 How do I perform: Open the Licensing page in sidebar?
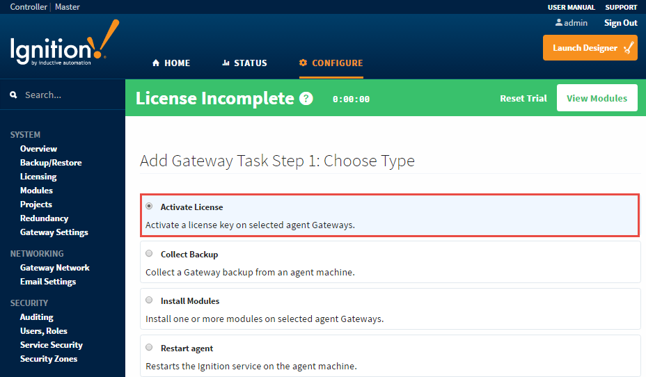38,177
